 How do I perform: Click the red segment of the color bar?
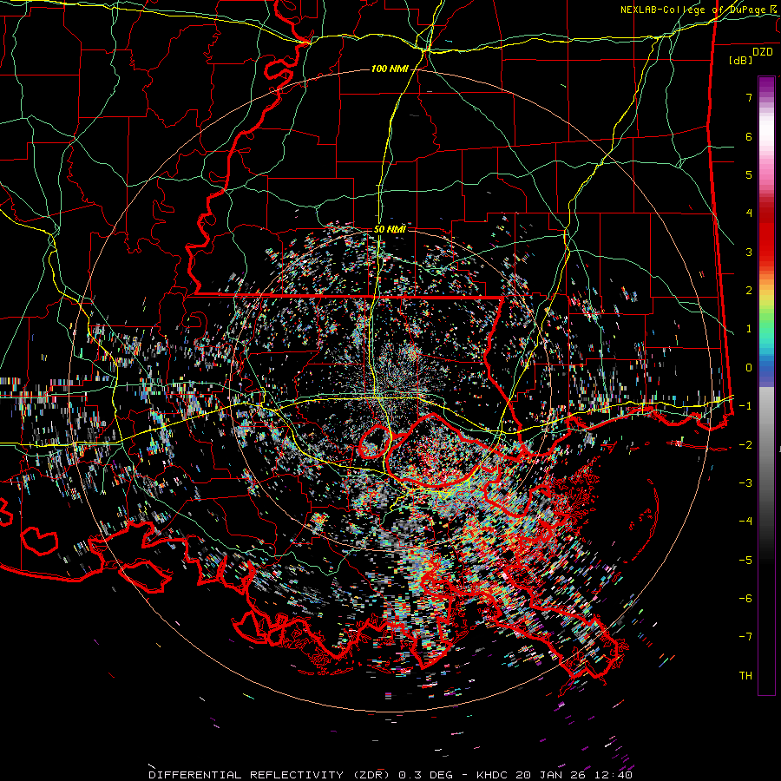tap(766, 234)
